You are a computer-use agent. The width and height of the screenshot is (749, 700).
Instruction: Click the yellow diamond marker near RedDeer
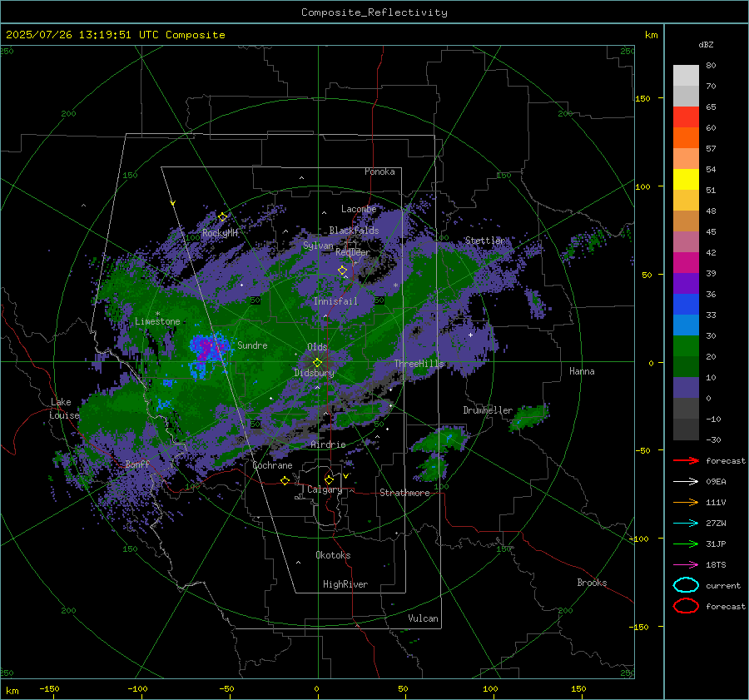click(342, 271)
